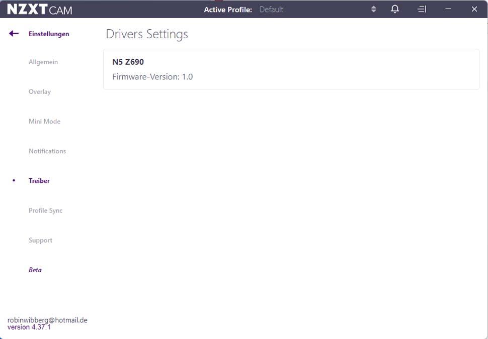Click the NZXT CAM logo
This screenshot has height=339, width=488.
point(40,10)
